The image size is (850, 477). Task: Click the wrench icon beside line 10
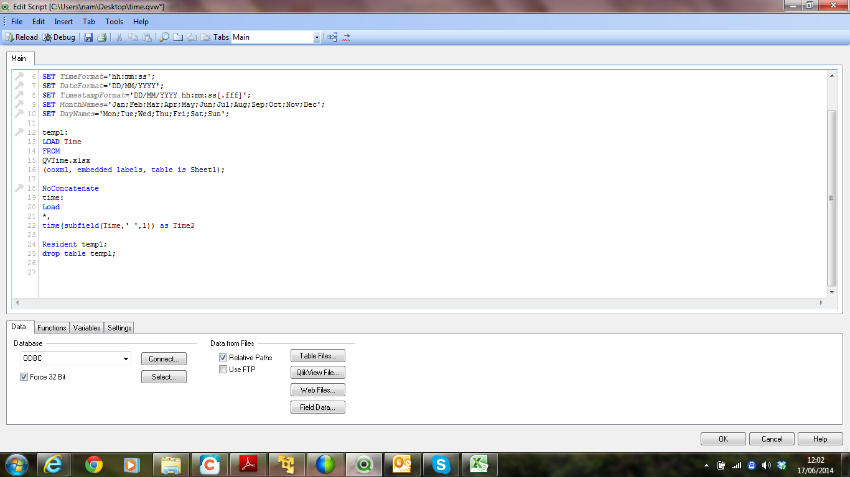tap(19, 114)
